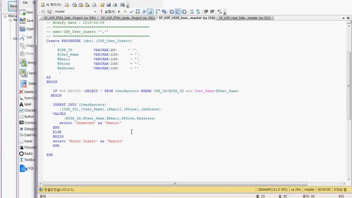Image resolution: width=352 pixels, height=198 pixels.
Task: Select the Results to Text option
Action: (x=172, y=12)
